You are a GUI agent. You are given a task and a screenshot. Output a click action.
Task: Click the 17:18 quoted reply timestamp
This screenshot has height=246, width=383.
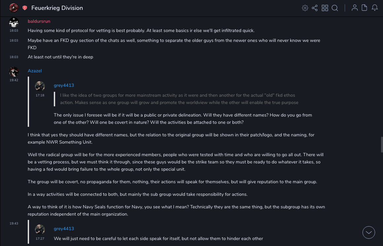click(x=40, y=95)
